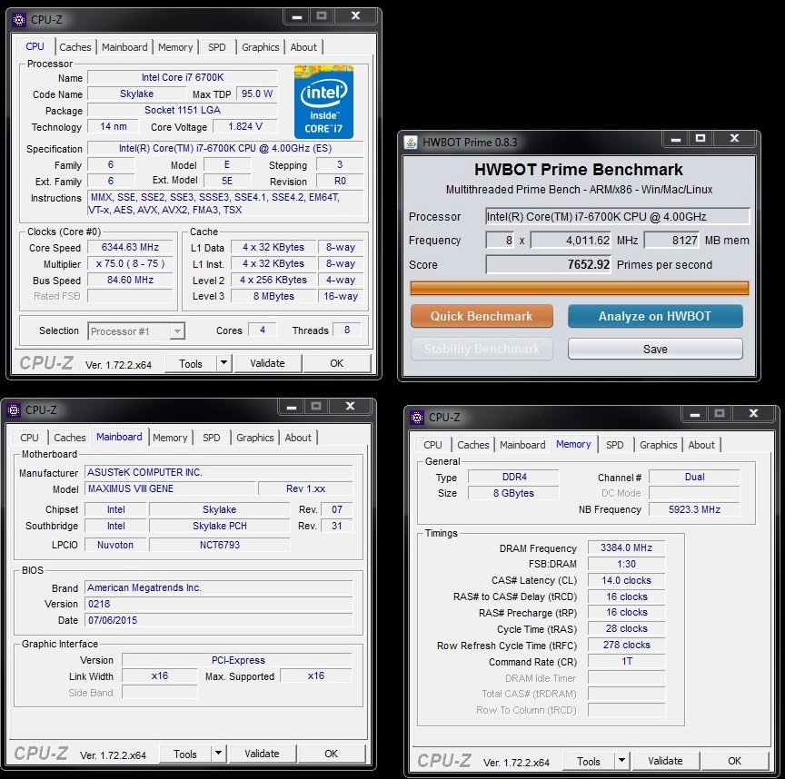Click the HWBOT Prime title bar icon

click(x=411, y=143)
